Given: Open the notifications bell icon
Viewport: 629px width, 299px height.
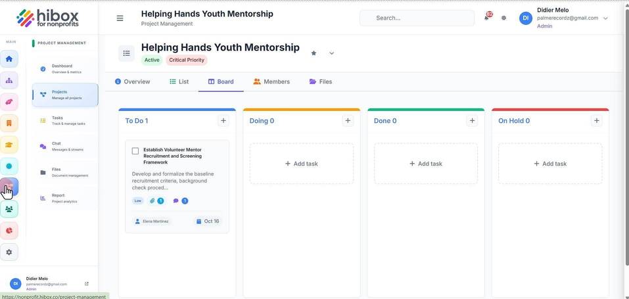Looking at the screenshot, I should point(487,17).
